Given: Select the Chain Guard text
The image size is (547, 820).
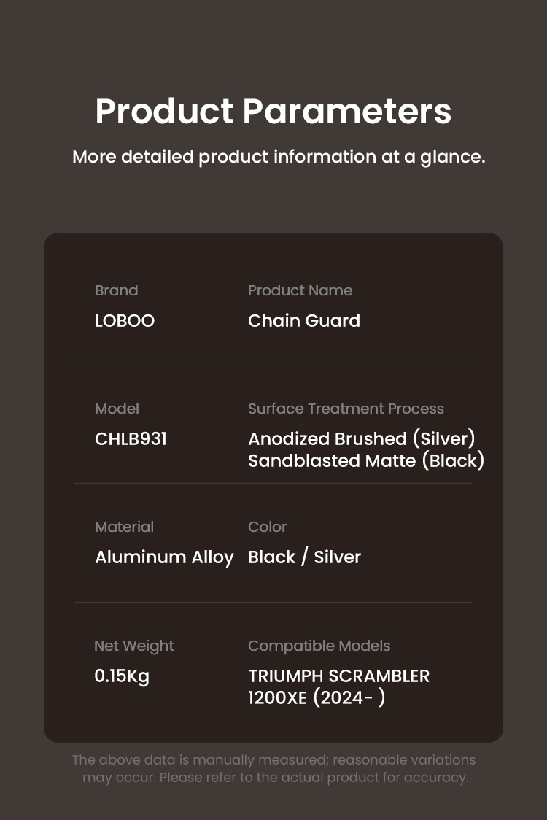Looking at the screenshot, I should click(x=304, y=320).
